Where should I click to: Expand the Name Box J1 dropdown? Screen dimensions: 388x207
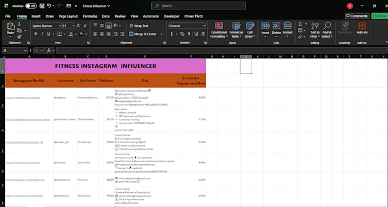point(25,50)
